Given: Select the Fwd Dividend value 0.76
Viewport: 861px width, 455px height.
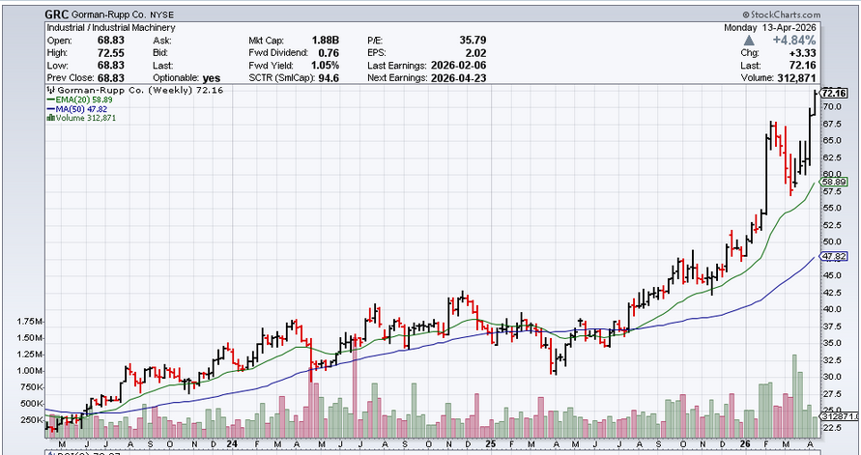Looking at the screenshot, I should click(329, 53).
